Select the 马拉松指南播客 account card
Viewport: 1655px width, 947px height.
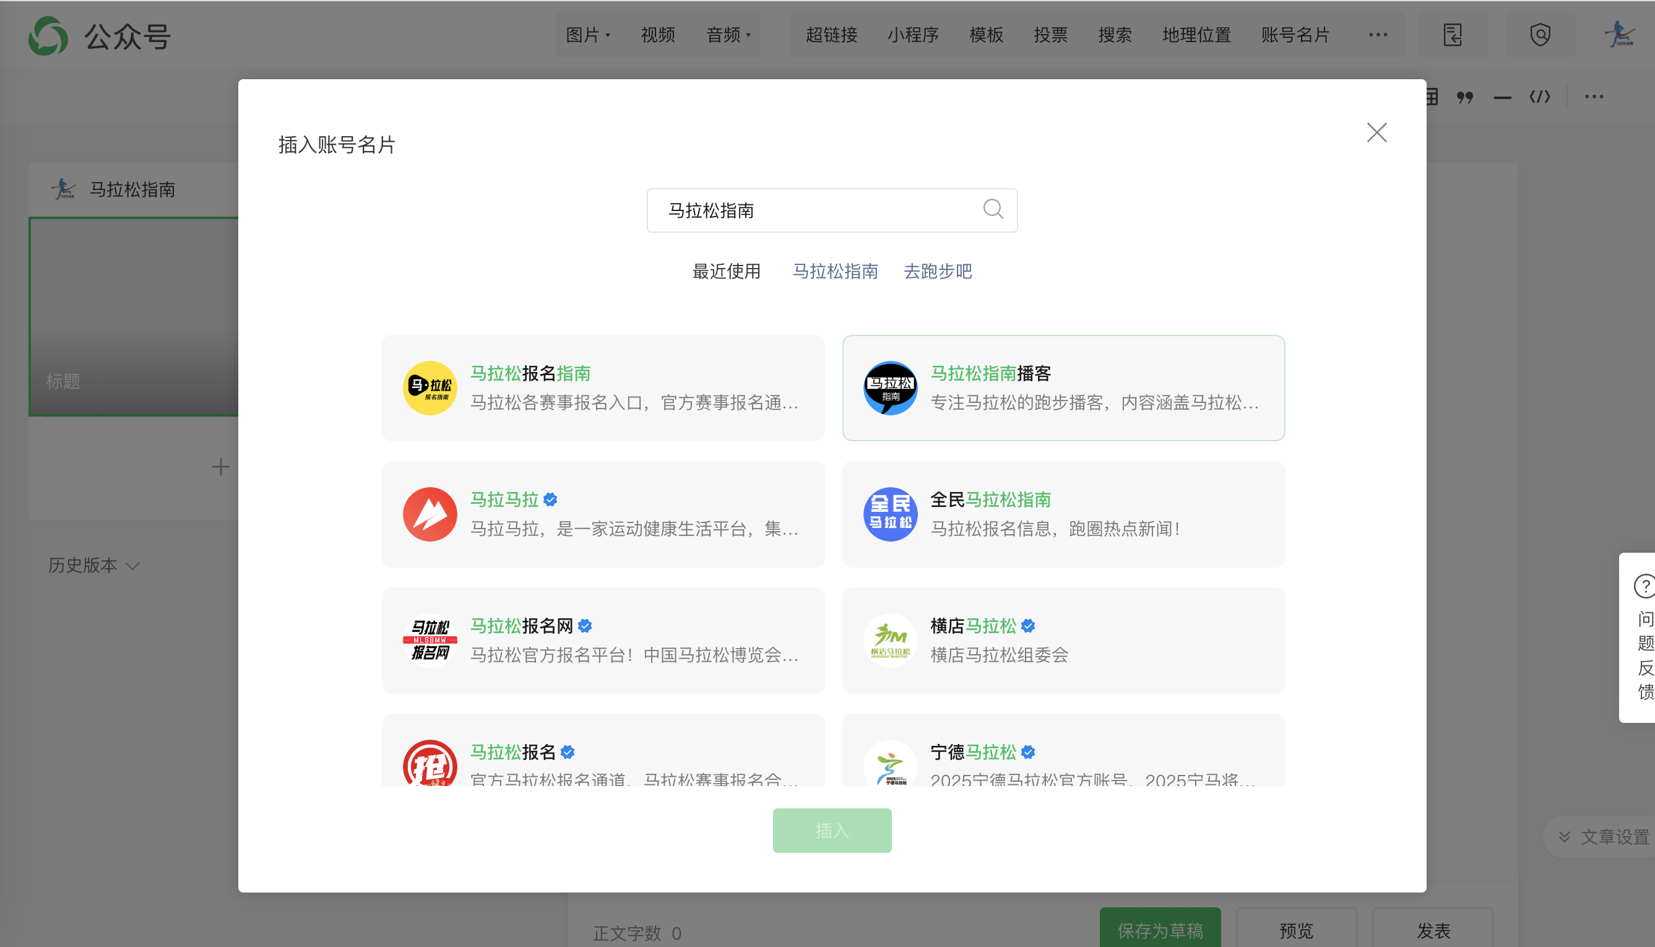click(x=1063, y=387)
